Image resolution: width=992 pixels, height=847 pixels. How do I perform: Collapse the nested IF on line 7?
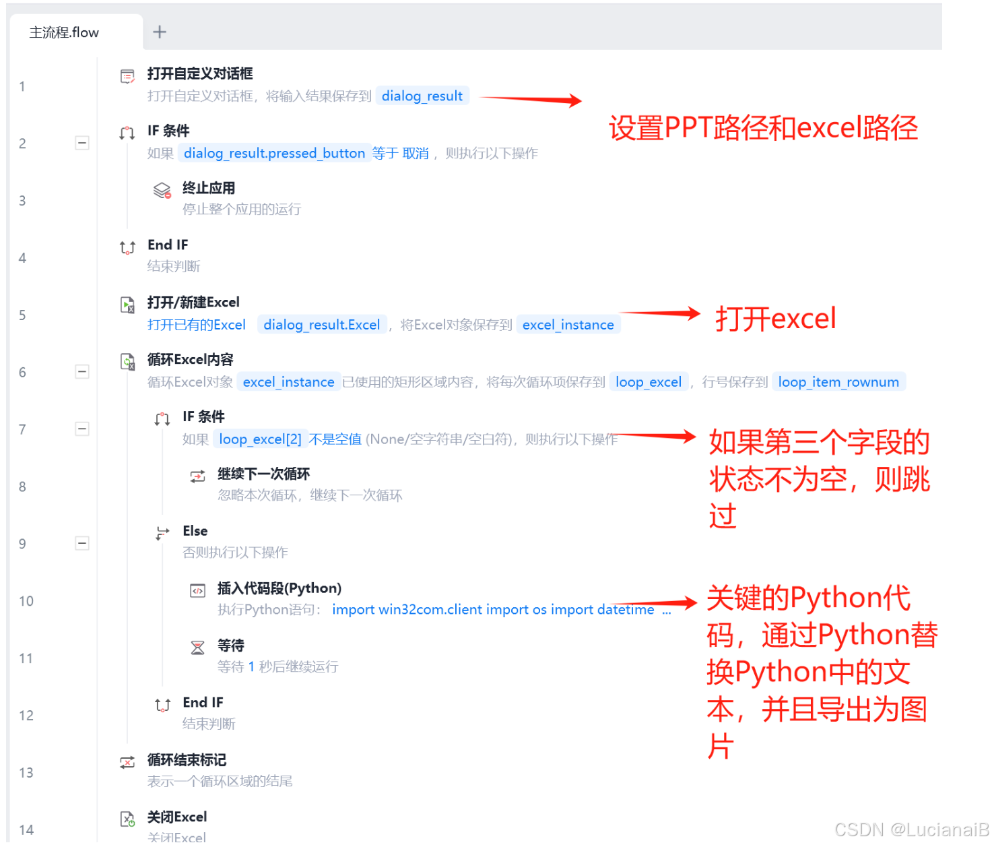click(82, 429)
